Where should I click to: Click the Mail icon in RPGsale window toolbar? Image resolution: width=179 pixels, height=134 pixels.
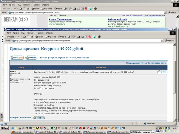[74, 37]
